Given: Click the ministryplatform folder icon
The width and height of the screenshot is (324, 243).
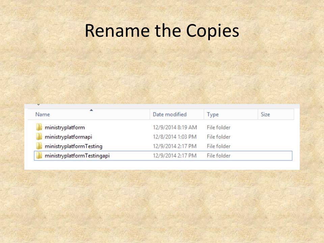Looking at the screenshot, I should click(x=39, y=127).
